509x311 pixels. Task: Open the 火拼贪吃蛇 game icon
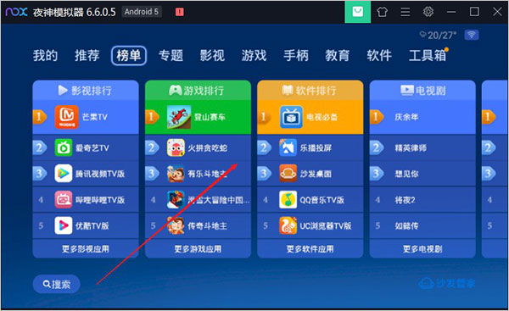[176, 148]
